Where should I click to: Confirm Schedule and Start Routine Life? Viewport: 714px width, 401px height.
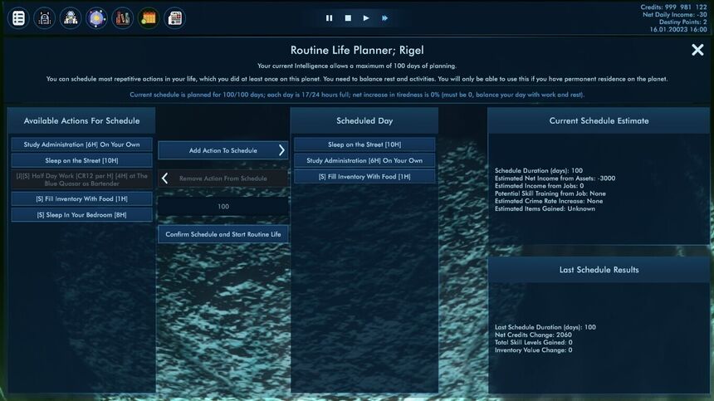tap(223, 234)
